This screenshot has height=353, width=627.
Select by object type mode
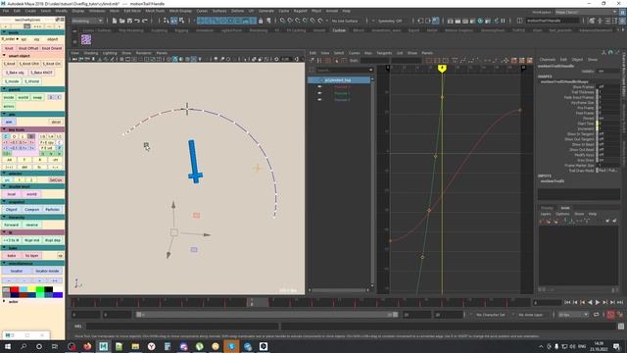tap(174, 21)
